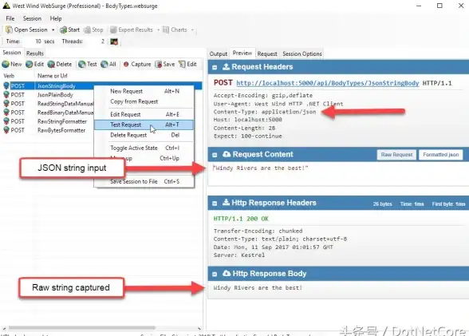Open the Open Session dropdown arrow
Image resolution: width=469 pixels, height=336 pixels.
click(x=53, y=30)
